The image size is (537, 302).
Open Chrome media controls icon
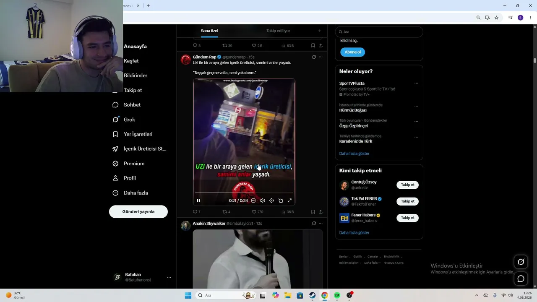pos(510,18)
